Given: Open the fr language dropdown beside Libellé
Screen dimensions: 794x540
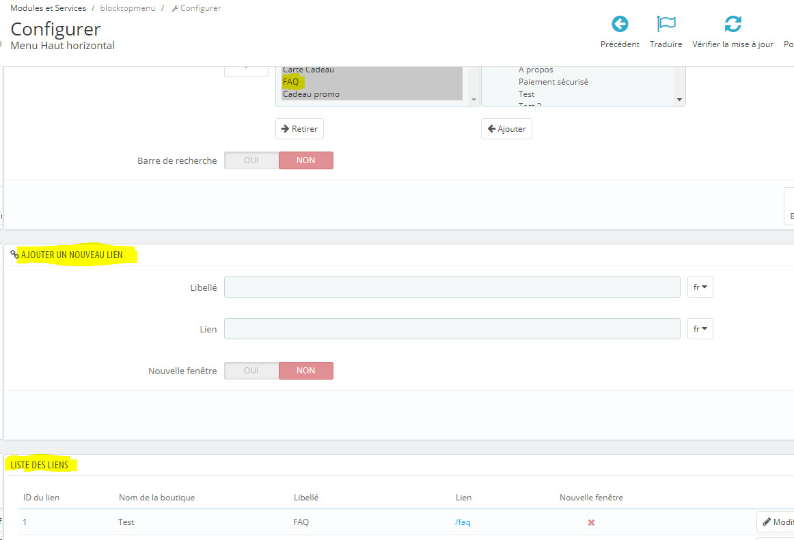Looking at the screenshot, I should click(x=700, y=287).
